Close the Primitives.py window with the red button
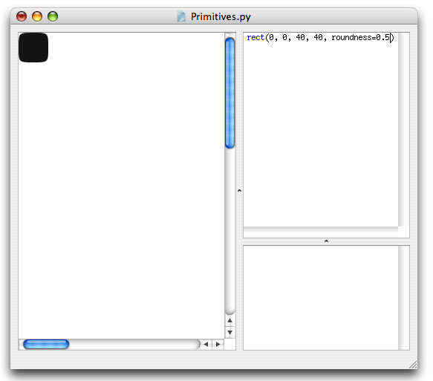Image resolution: width=433 pixels, height=381 pixels. (22, 16)
